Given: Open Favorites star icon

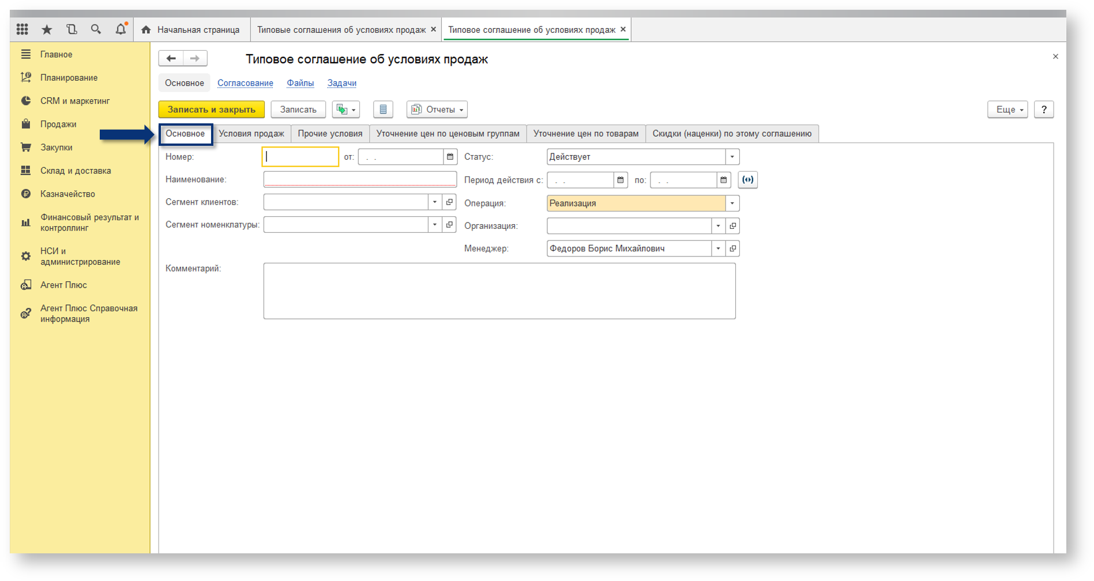Looking at the screenshot, I should tap(47, 29).
